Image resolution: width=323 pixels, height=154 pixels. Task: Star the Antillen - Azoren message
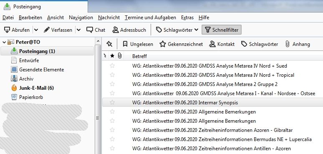coord(112,148)
